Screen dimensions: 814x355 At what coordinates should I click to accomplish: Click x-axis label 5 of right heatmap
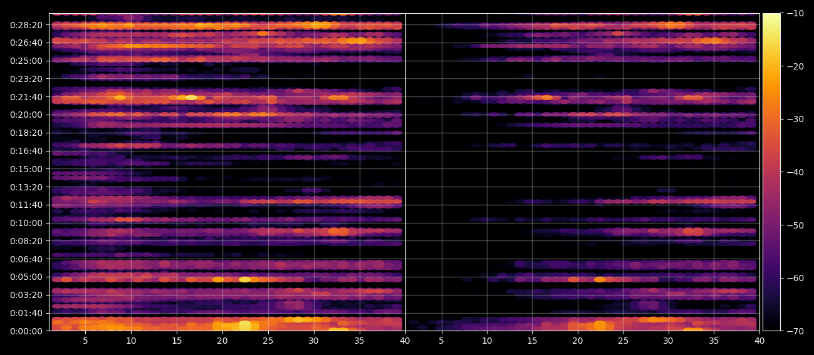441,341
